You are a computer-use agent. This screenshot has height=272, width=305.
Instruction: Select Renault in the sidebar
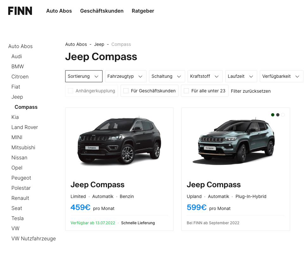tap(20, 198)
